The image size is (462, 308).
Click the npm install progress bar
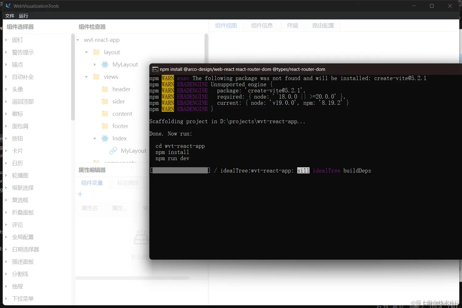180,171
